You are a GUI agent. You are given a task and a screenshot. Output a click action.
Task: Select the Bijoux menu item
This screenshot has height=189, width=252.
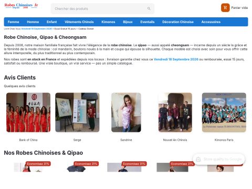point(128,22)
